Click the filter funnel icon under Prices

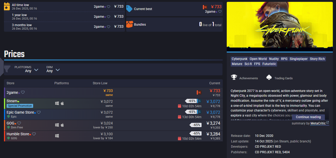(x=7, y=69)
